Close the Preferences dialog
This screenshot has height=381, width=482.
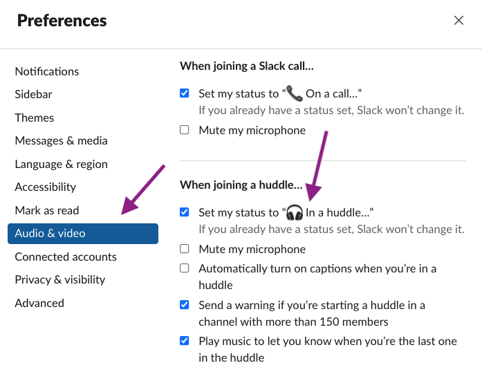point(458,21)
